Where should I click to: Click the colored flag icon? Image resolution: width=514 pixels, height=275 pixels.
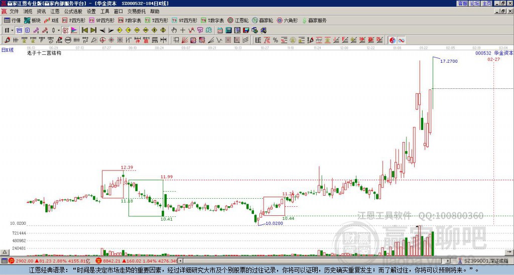(74, 31)
